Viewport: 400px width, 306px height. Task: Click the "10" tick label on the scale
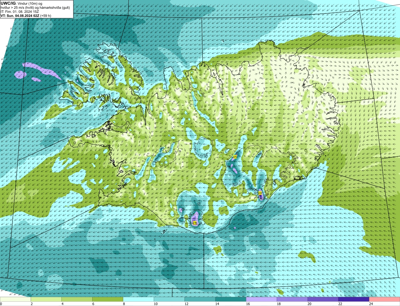click(155, 304)
